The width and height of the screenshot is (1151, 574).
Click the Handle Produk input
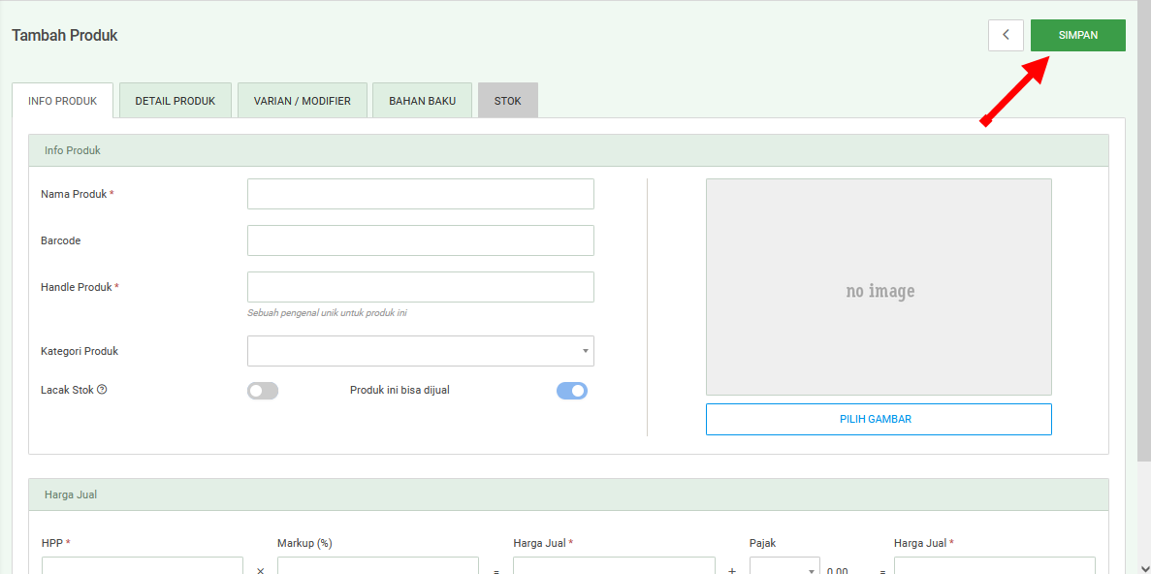420,287
